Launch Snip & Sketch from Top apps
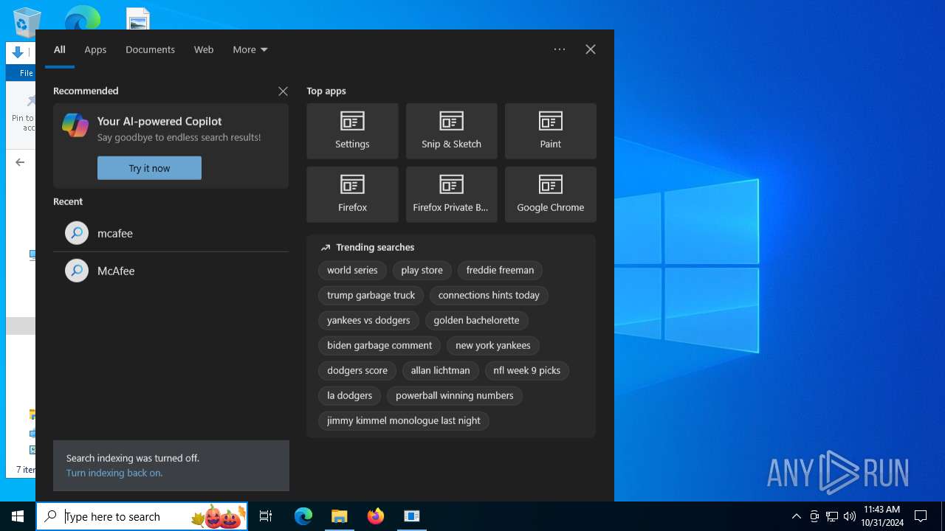 451,131
